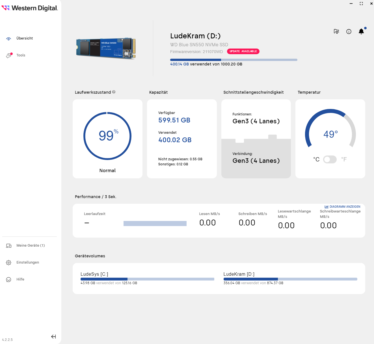374x344 pixels.
Task: Click the WD Blue SN550 drive image
Action: click(106, 48)
